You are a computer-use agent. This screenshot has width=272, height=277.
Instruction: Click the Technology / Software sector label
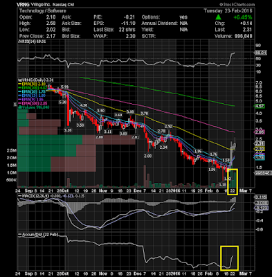point(42,11)
